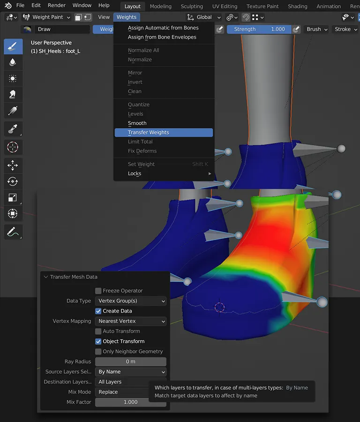360x422 pixels.
Task: Select Transfer Weights menu entry
Action: pos(164,132)
